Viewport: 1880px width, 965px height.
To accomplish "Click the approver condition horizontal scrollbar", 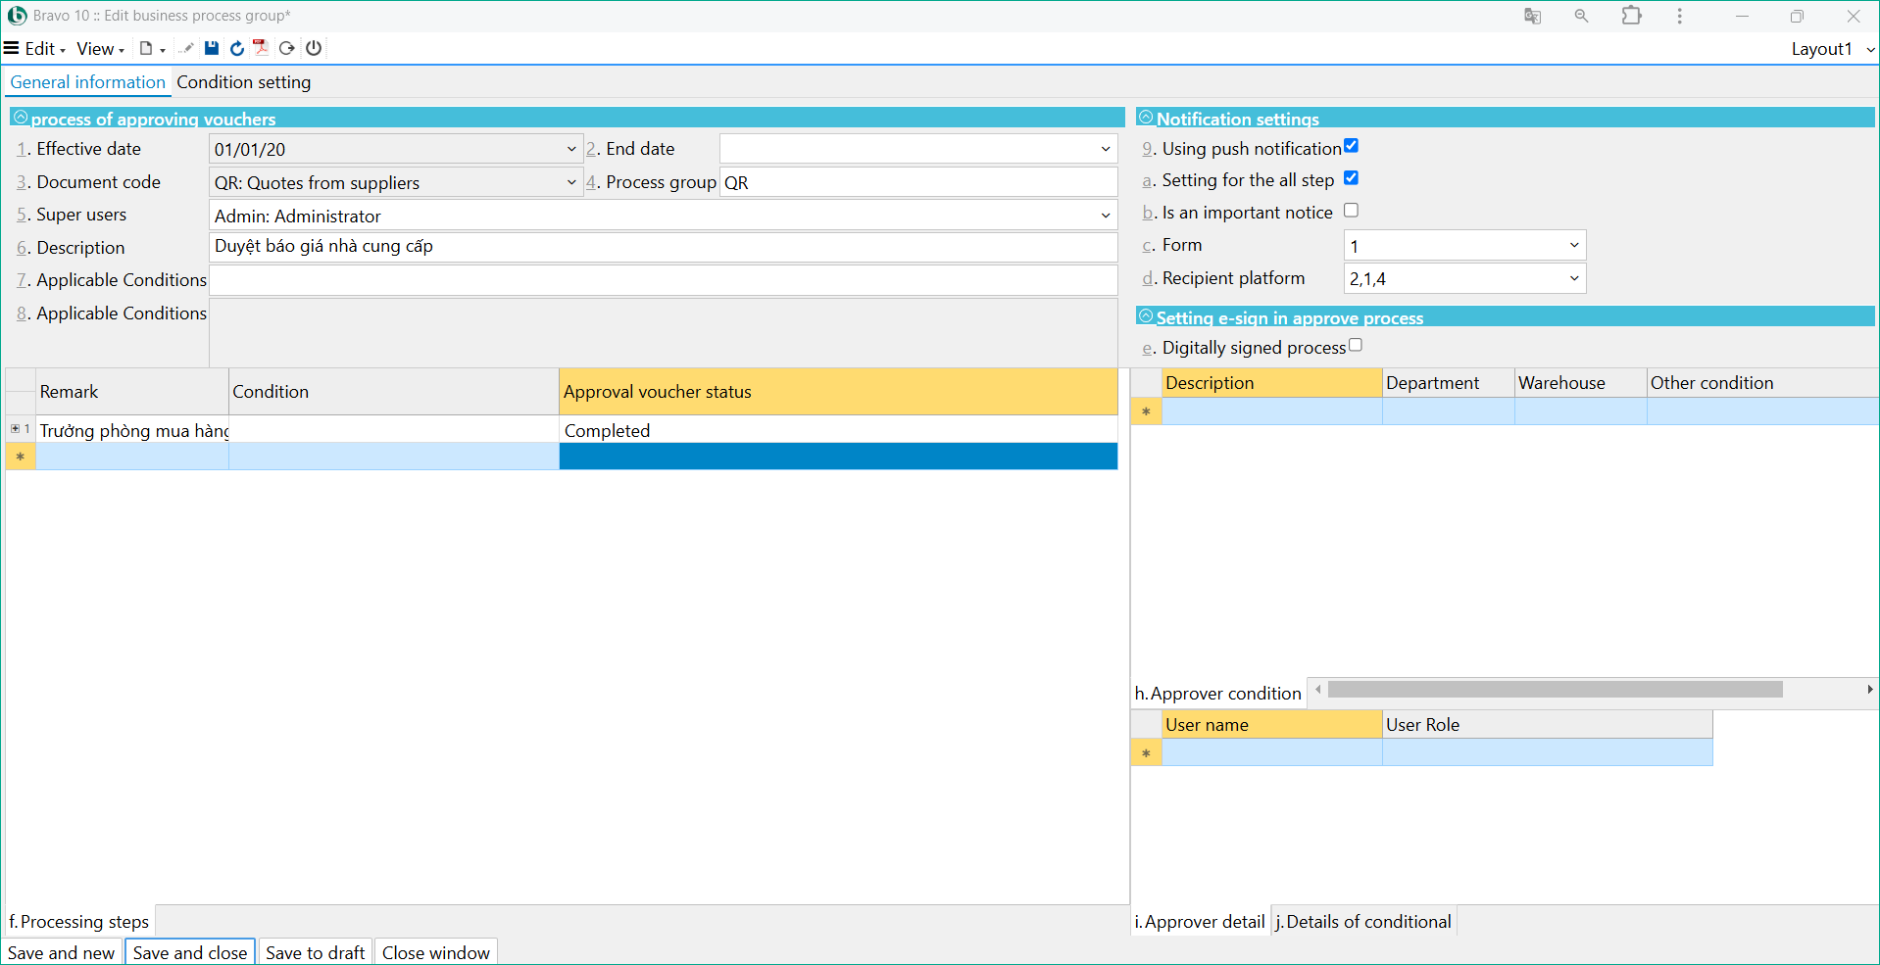I will click(1555, 690).
